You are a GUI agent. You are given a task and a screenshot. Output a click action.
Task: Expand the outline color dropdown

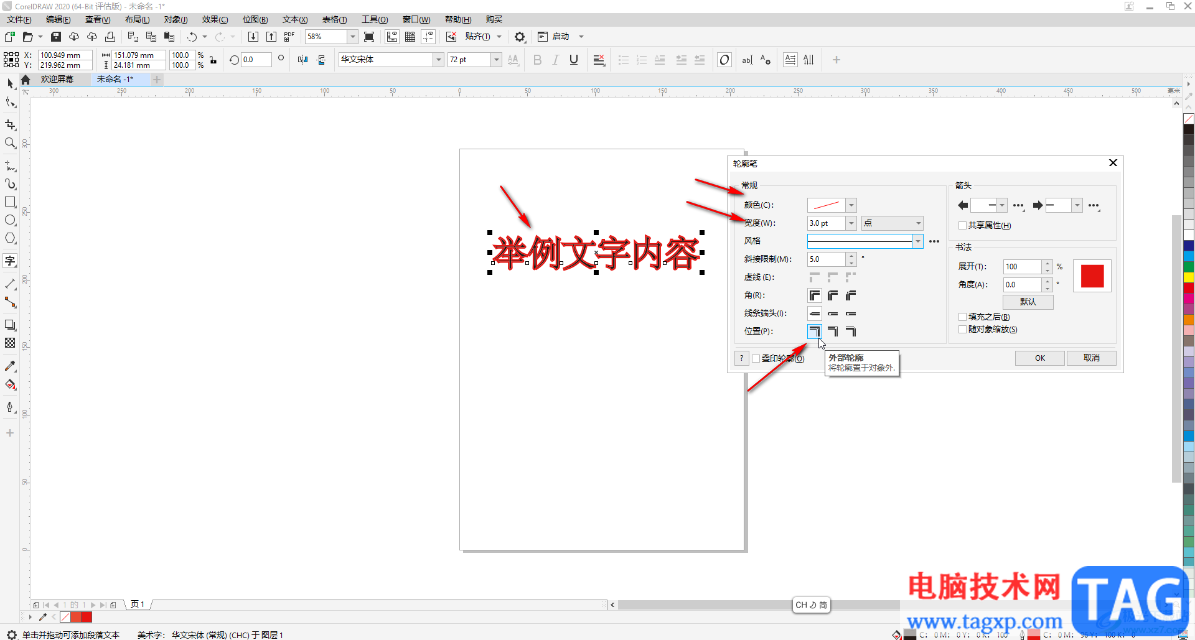[x=851, y=205]
